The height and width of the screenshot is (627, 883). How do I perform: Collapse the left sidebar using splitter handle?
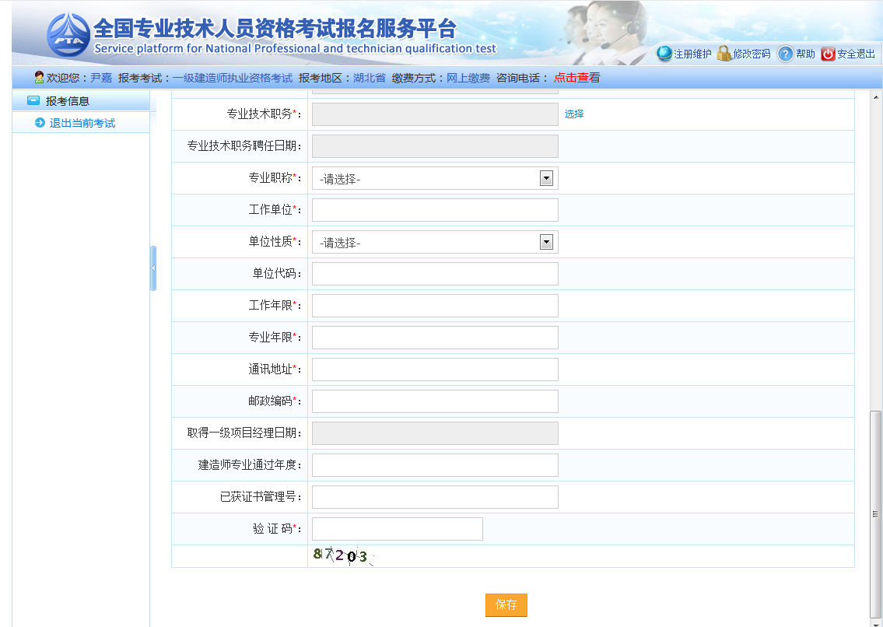pos(153,268)
